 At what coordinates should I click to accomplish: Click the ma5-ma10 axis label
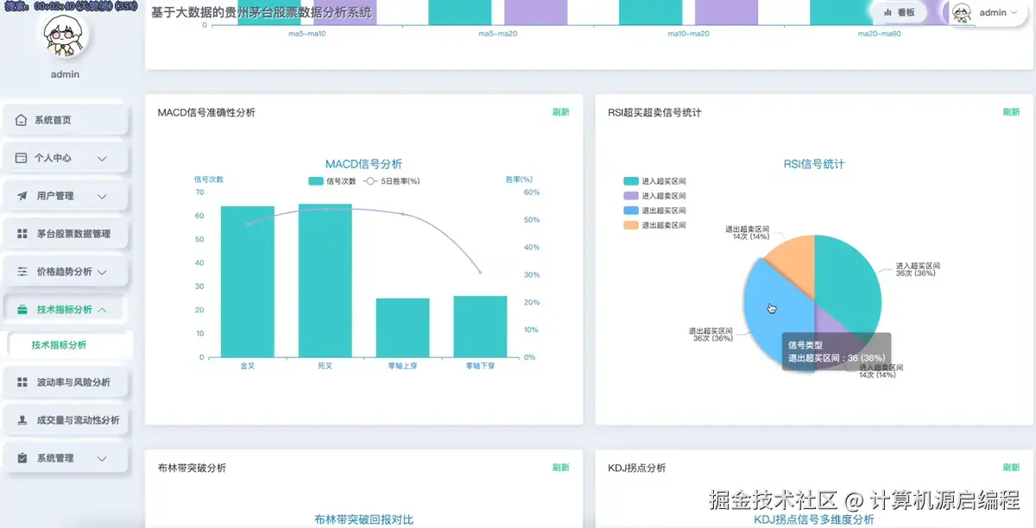(x=307, y=34)
